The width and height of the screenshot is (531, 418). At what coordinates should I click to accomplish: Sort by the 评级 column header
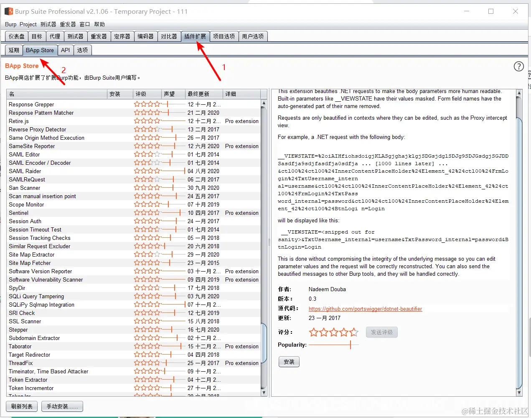147,94
